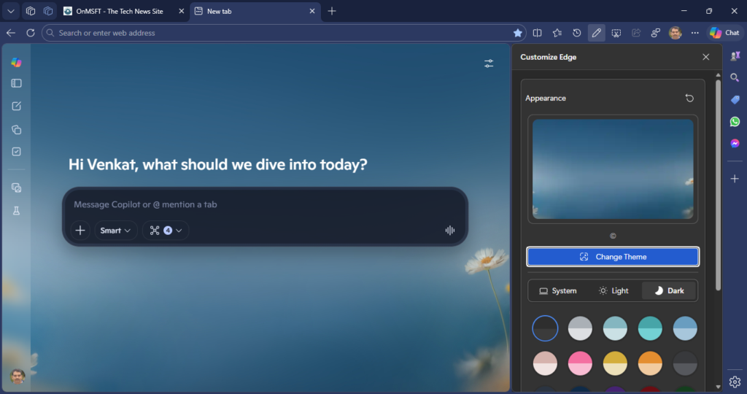This screenshot has width=747, height=394.
Task: Switch to Light theme mode
Action: click(x=614, y=290)
